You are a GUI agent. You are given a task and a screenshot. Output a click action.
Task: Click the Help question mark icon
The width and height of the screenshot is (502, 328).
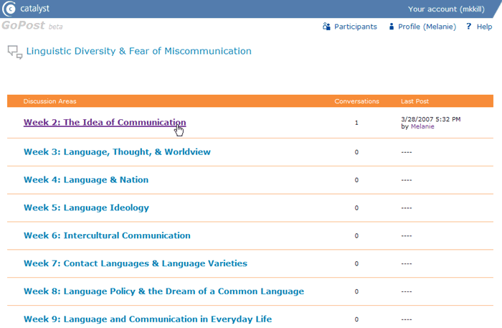pos(468,27)
